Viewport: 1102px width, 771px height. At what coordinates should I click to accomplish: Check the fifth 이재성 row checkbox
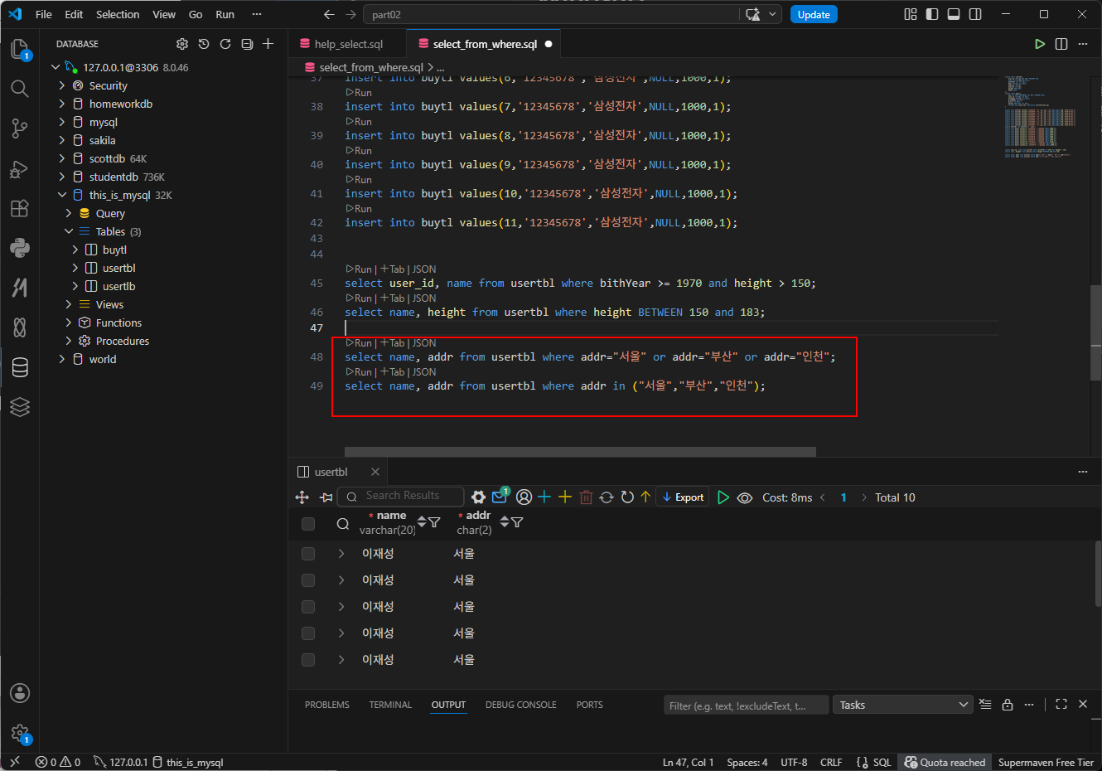[x=308, y=660]
